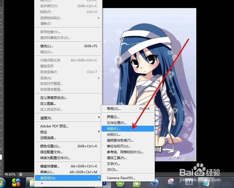Open 文件处理(F)... preferences

tap(128, 123)
